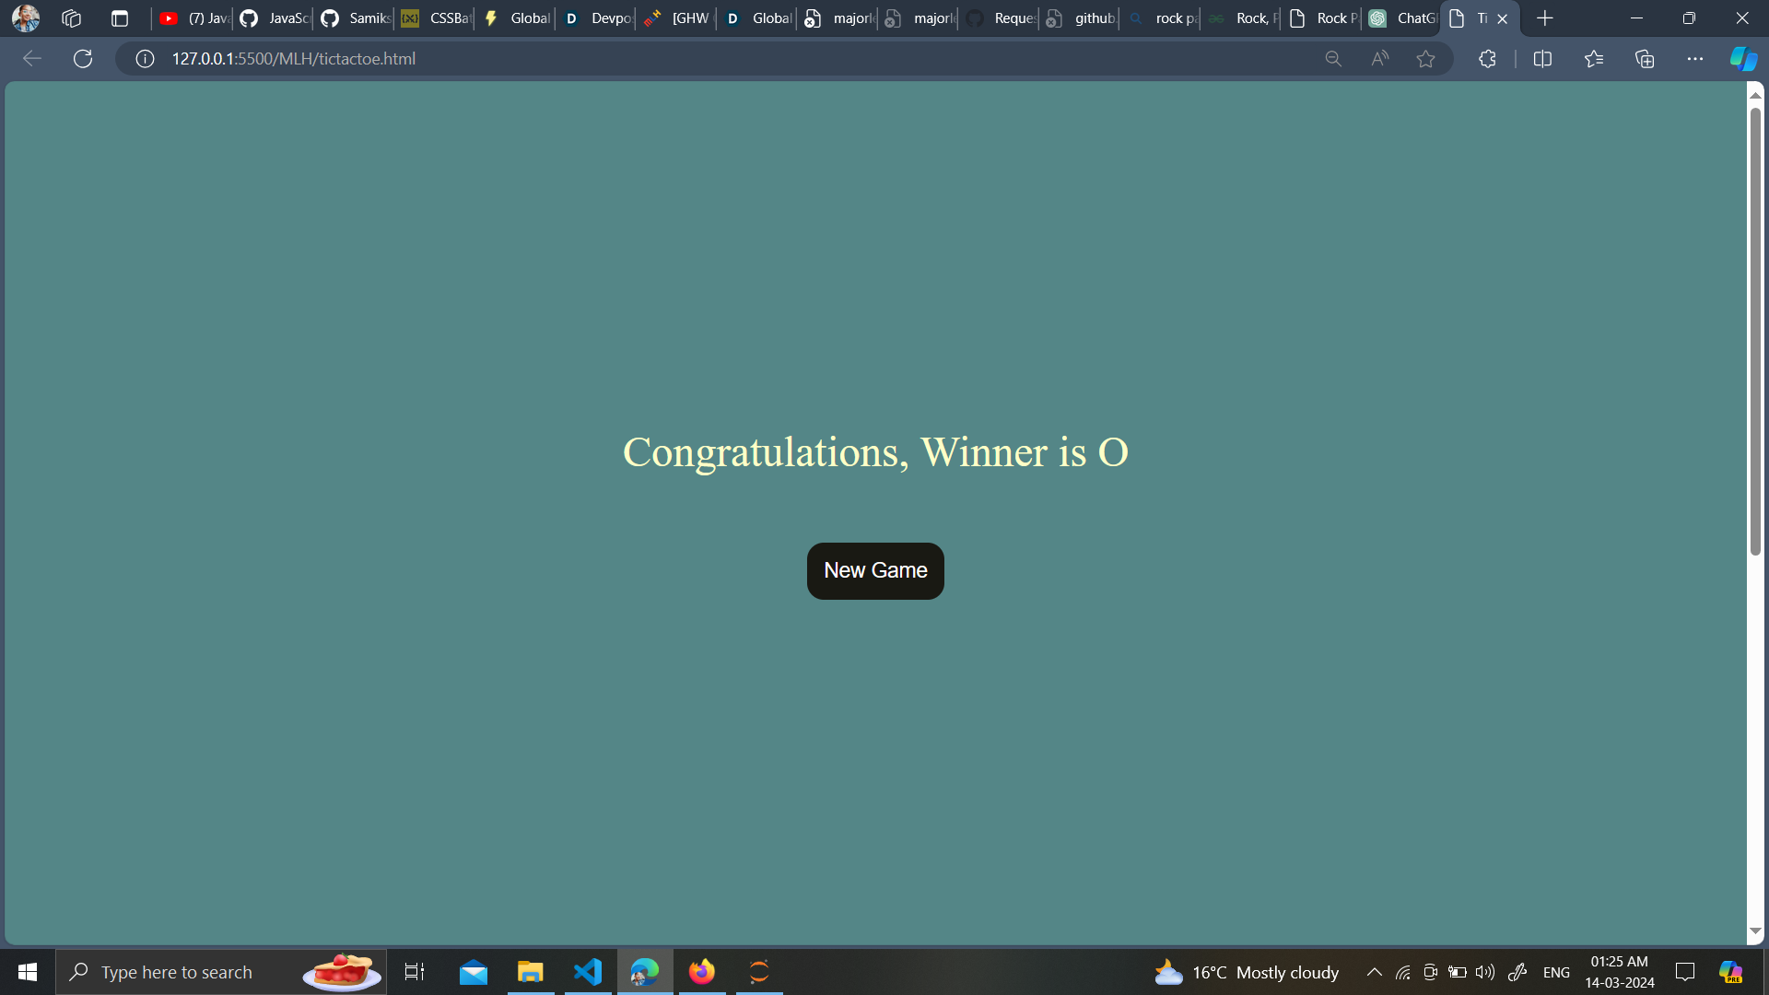Open the Favorites list icon
Screen dimensions: 1769x995
(x=1593, y=59)
